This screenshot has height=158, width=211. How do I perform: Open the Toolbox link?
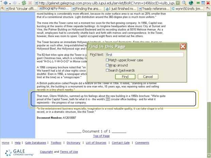pyautogui.click(x=56, y=143)
